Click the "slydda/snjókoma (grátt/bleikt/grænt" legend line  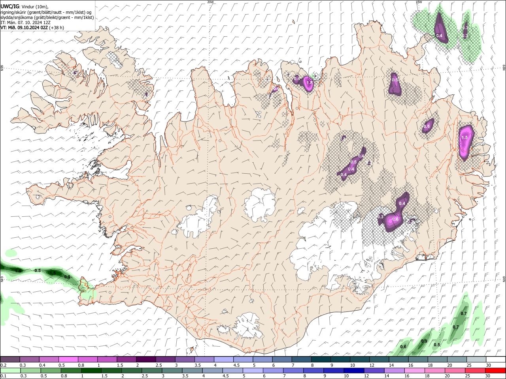[x=47, y=17]
